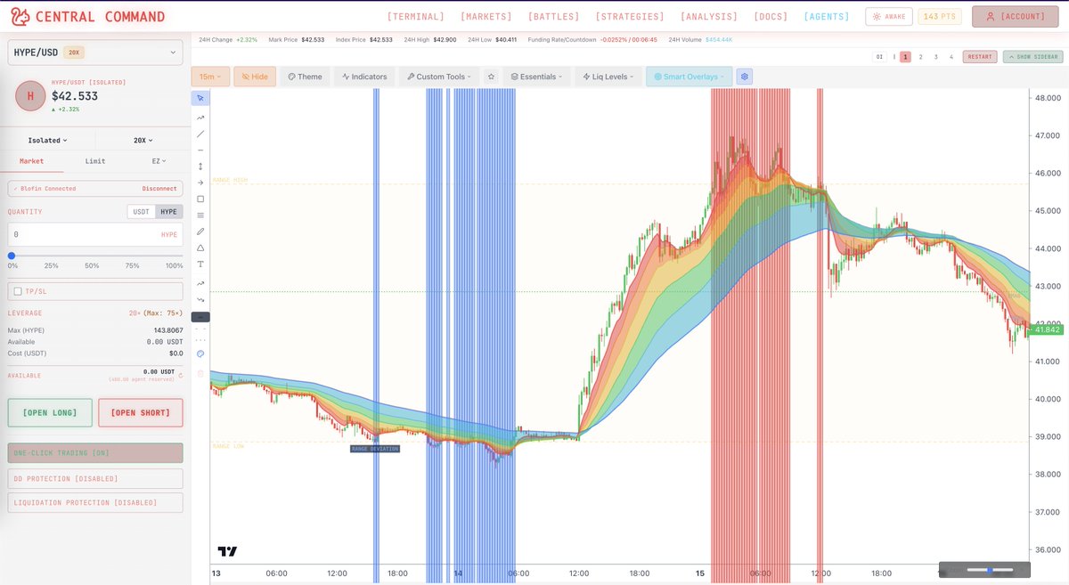The height and width of the screenshot is (585, 1069).
Task: Open the [BATTLES] nav item
Action: pos(553,16)
